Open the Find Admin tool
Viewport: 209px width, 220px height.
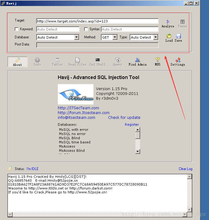tap(138, 62)
